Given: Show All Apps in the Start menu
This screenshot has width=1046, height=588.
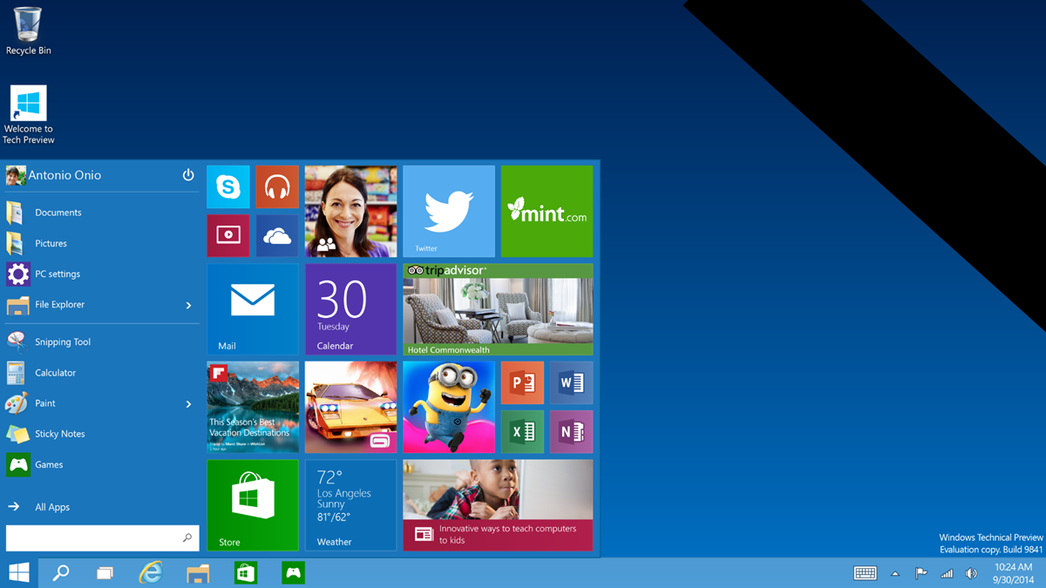Looking at the screenshot, I should [x=102, y=507].
